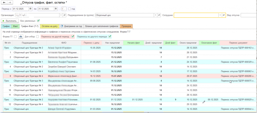Expand the Организация dropdown list

click(x=61, y=15)
